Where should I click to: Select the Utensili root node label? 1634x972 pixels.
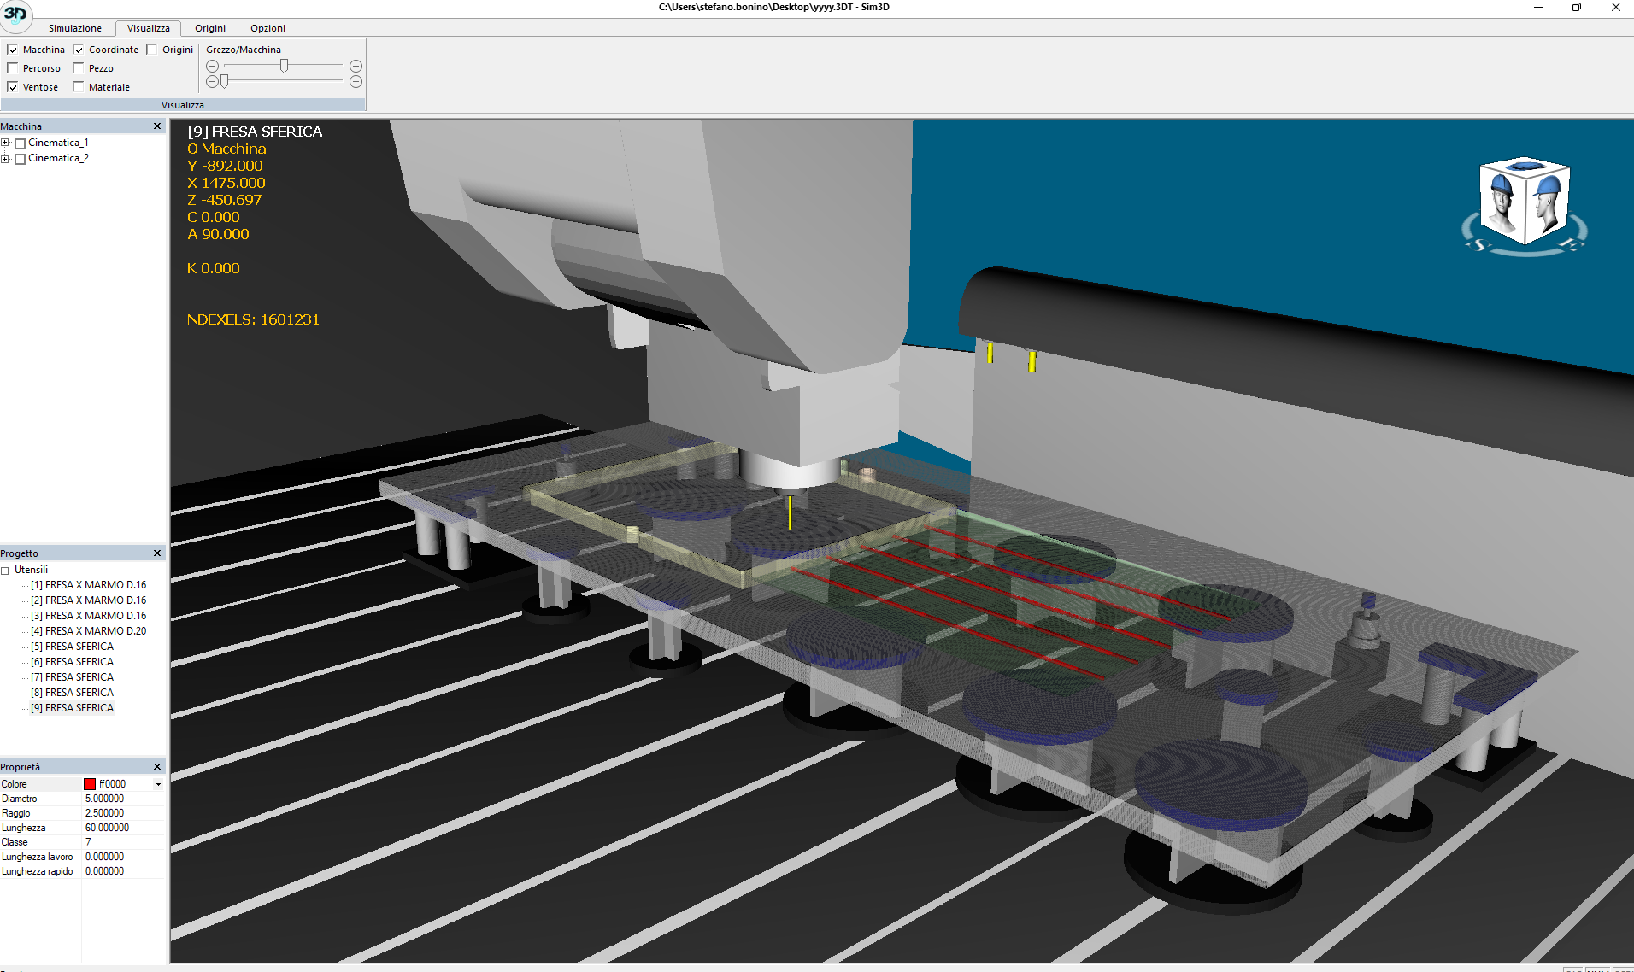(31, 570)
